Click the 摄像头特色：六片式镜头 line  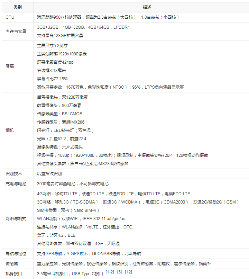point(60,147)
